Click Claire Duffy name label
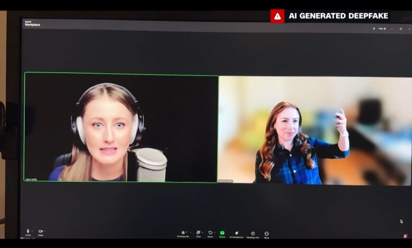The height and width of the screenshot is (248, 412). 32,179
